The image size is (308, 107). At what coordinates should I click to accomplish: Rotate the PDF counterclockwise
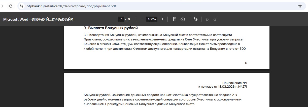[x=183, y=19]
